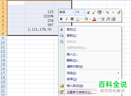Click merge and center cells icon
Image resolution: width=131 pixels, height=96 pixels.
(x=113, y=19)
